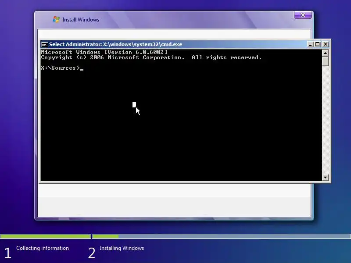351x263 pixels.
Task: Minimize the command prompt window
Action: click(310, 44)
